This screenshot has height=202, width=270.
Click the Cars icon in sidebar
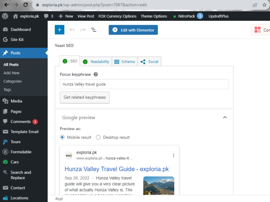[5, 162]
